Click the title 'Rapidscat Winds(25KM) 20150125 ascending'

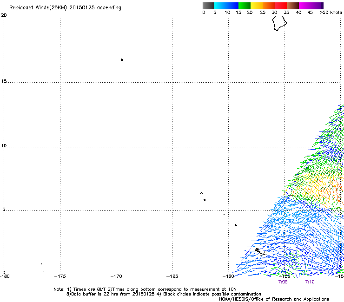pos(65,8)
